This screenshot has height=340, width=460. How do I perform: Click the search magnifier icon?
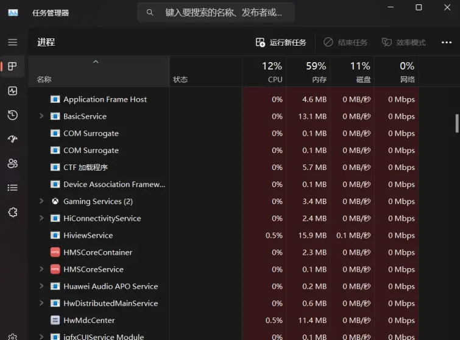click(150, 12)
